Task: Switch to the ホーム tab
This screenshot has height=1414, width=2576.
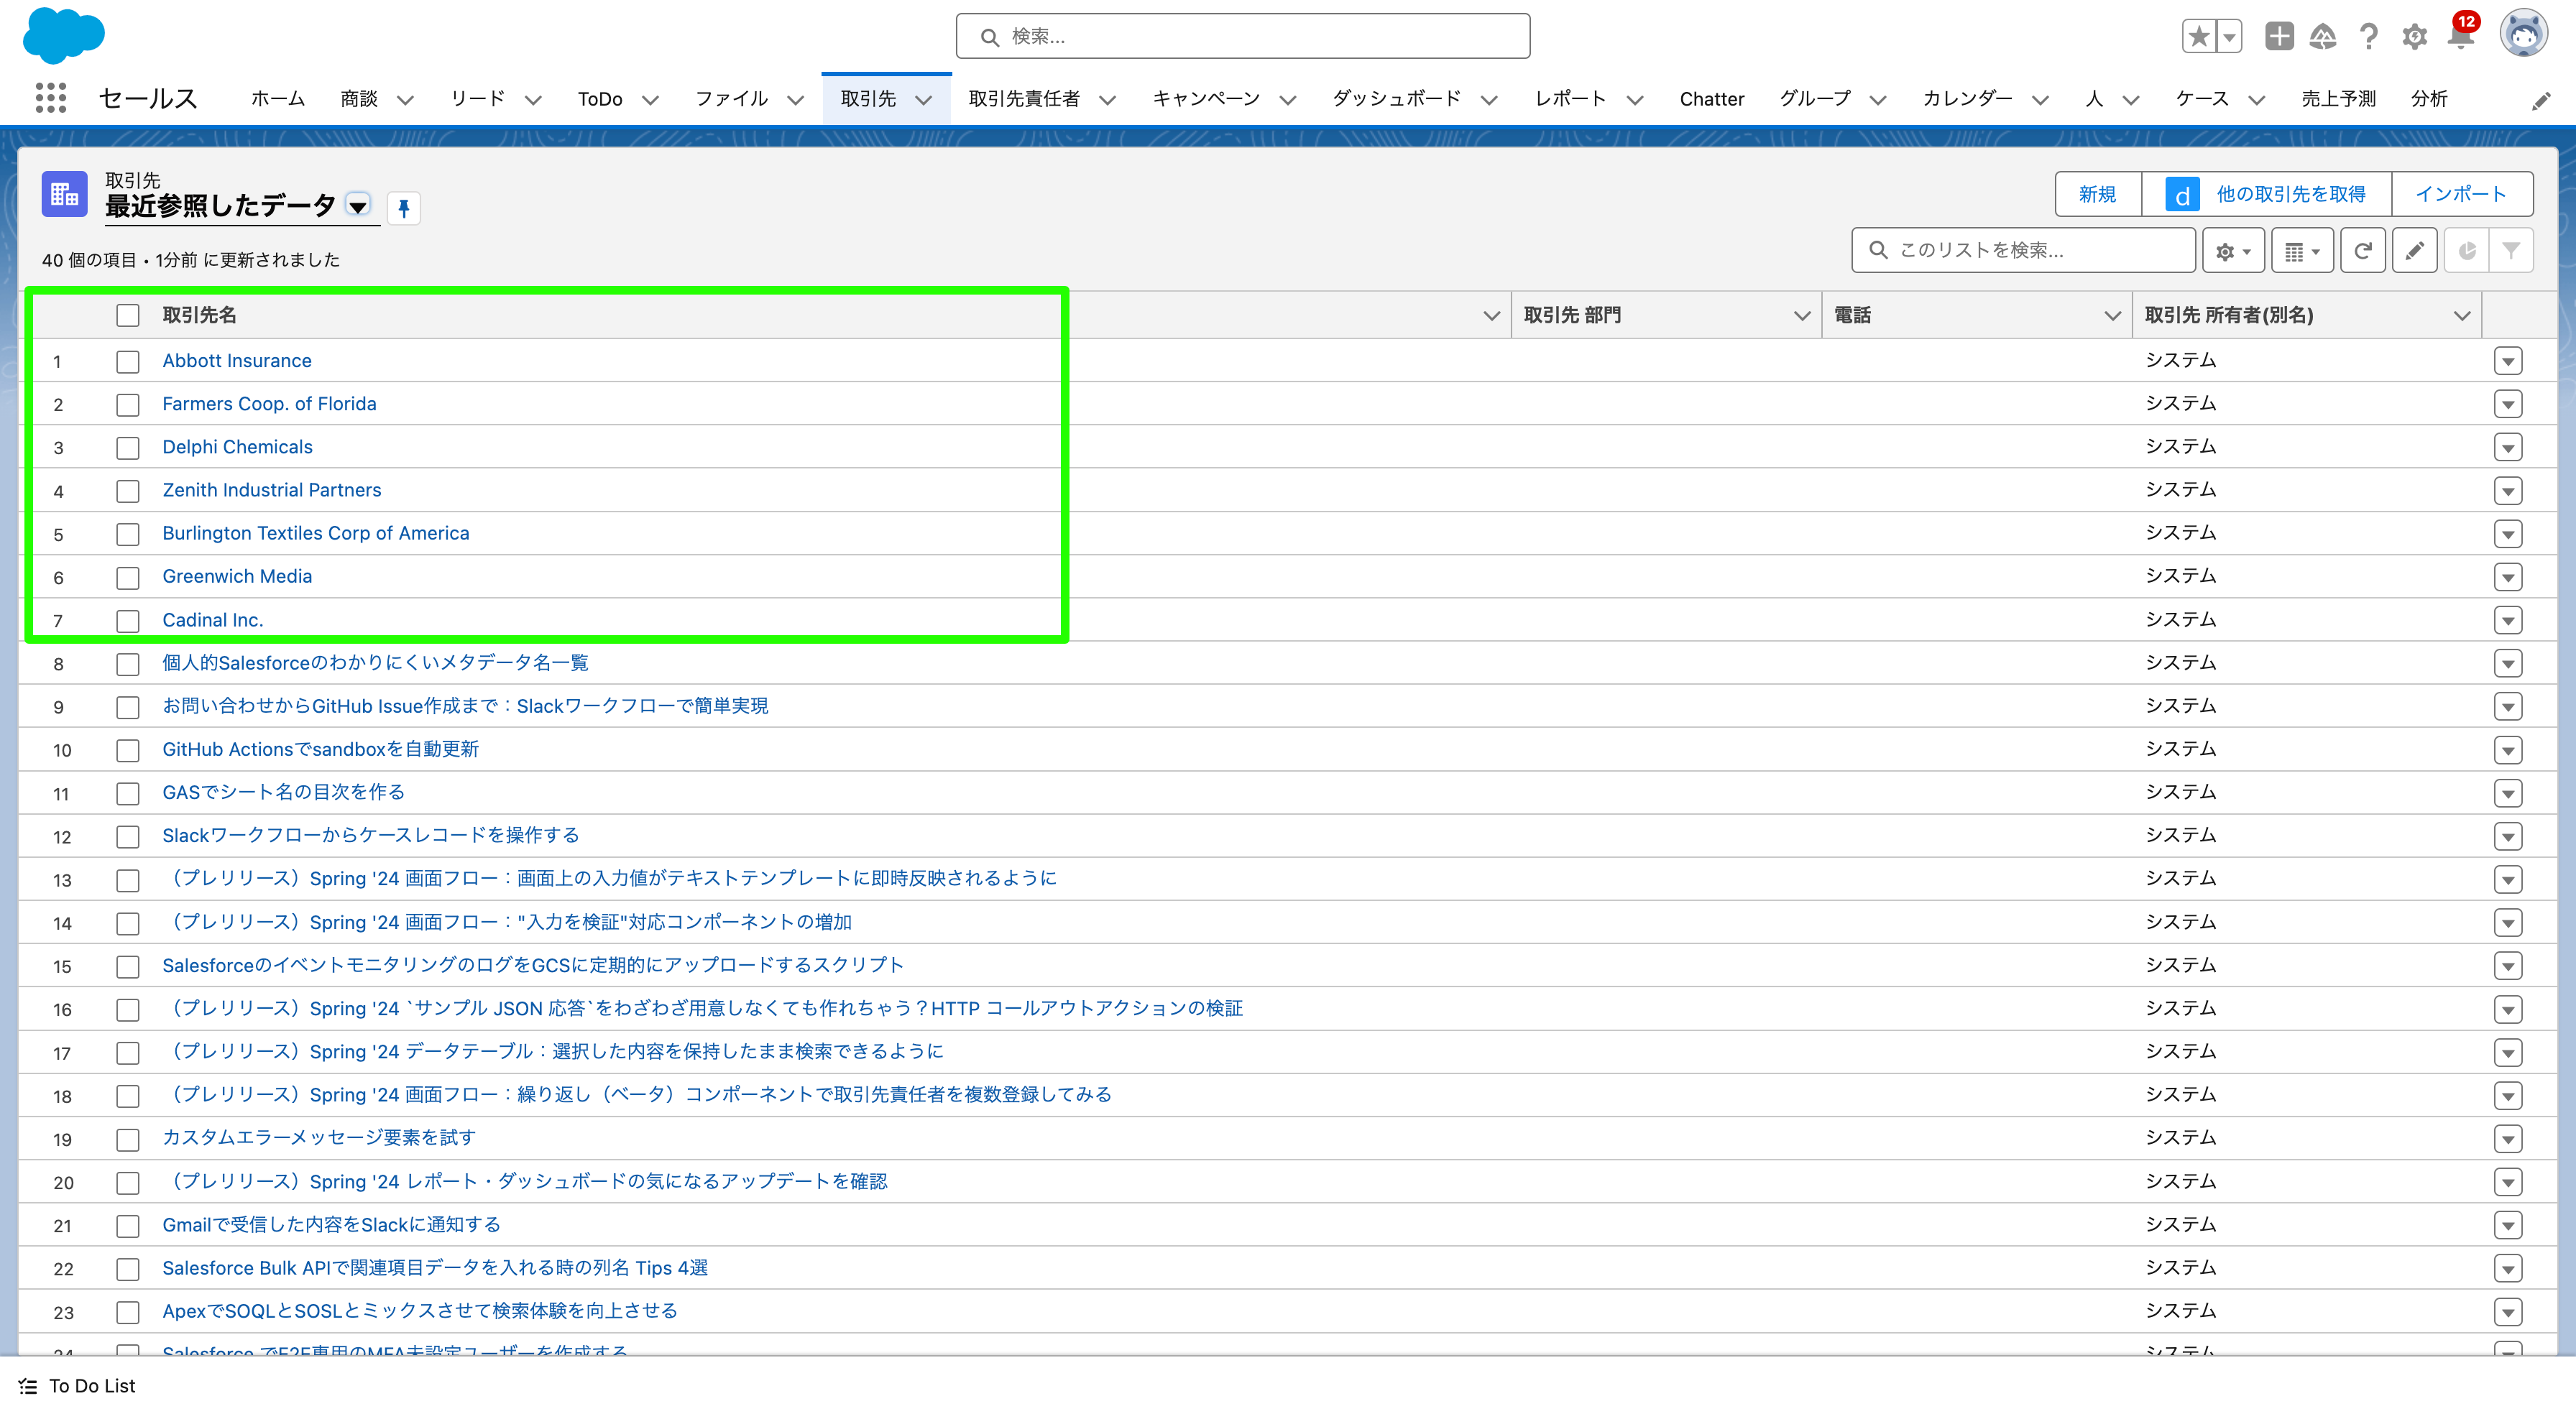Action: [x=277, y=98]
